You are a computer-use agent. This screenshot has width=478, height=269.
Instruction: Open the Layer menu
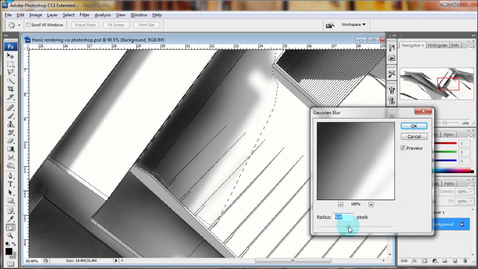pos(52,15)
